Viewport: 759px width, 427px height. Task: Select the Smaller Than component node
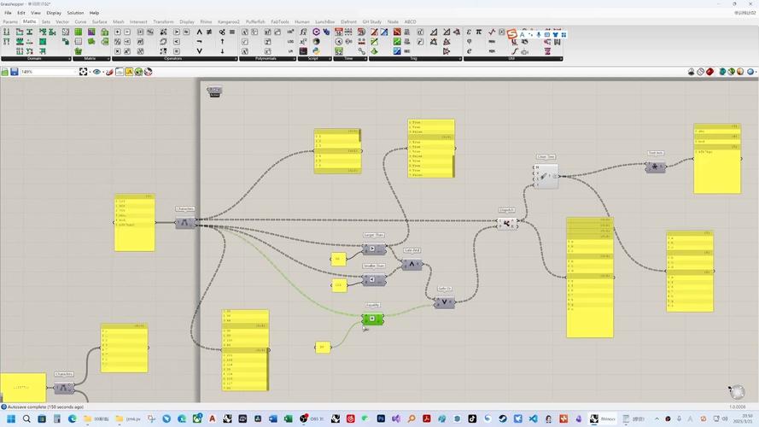373,279
